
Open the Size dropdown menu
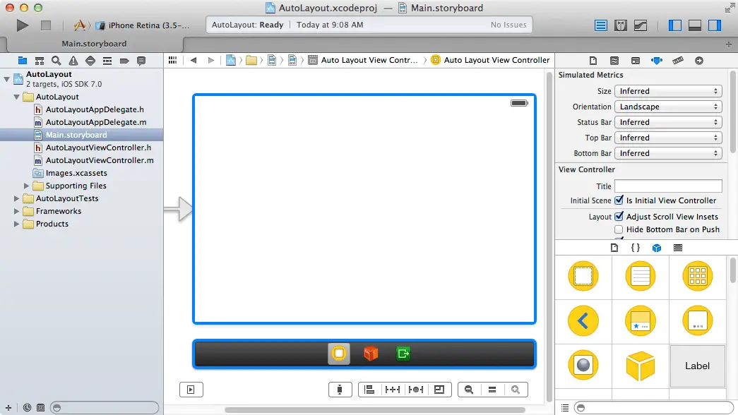(x=667, y=91)
